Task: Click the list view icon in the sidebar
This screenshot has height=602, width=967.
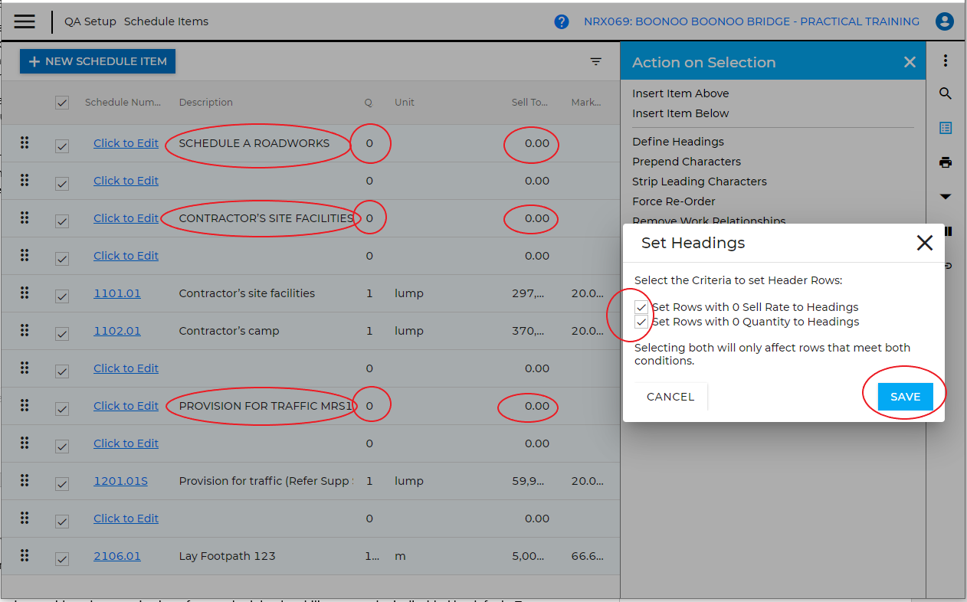Action: coord(945,128)
